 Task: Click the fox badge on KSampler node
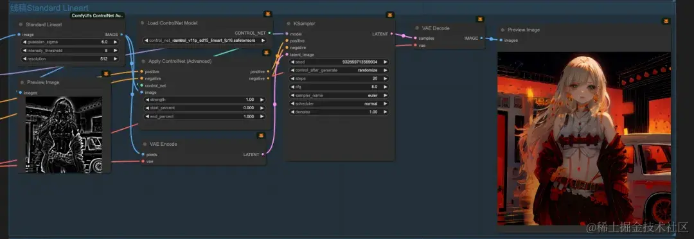click(390, 15)
